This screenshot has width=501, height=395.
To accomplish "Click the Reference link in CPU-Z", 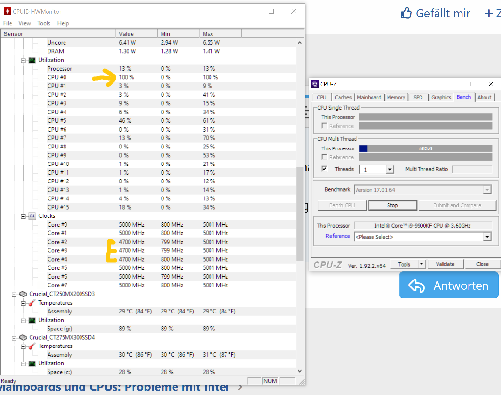I will pyautogui.click(x=338, y=236).
